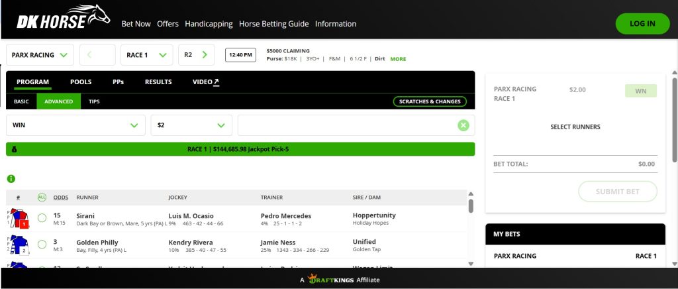Click SUBMIT BET button
The height and width of the screenshot is (289, 678).
[x=618, y=191]
